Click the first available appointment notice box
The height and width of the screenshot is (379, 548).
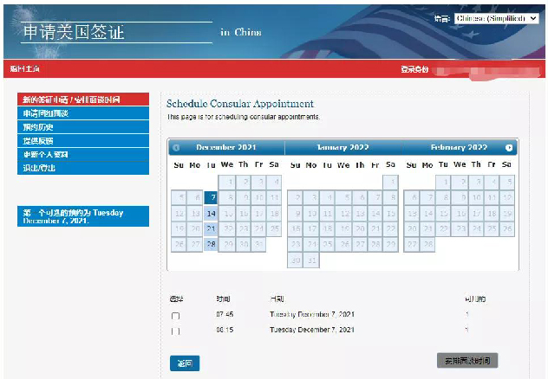pos(83,216)
